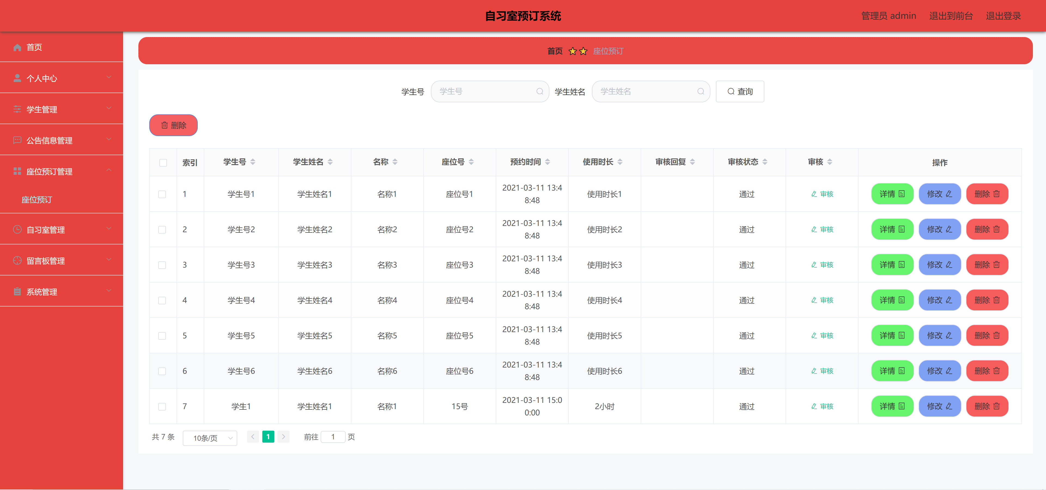The image size is (1046, 490).
Task: Open the 10条/页 page size dropdown
Action: pyautogui.click(x=210, y=438)
